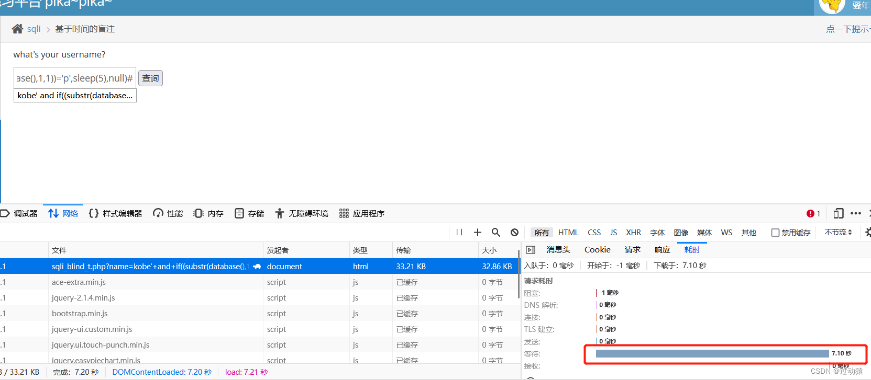The width and height of the screenshot is (871, 380).
Task: Sort by the 大小 size column header
Action: tap(499, 250)
